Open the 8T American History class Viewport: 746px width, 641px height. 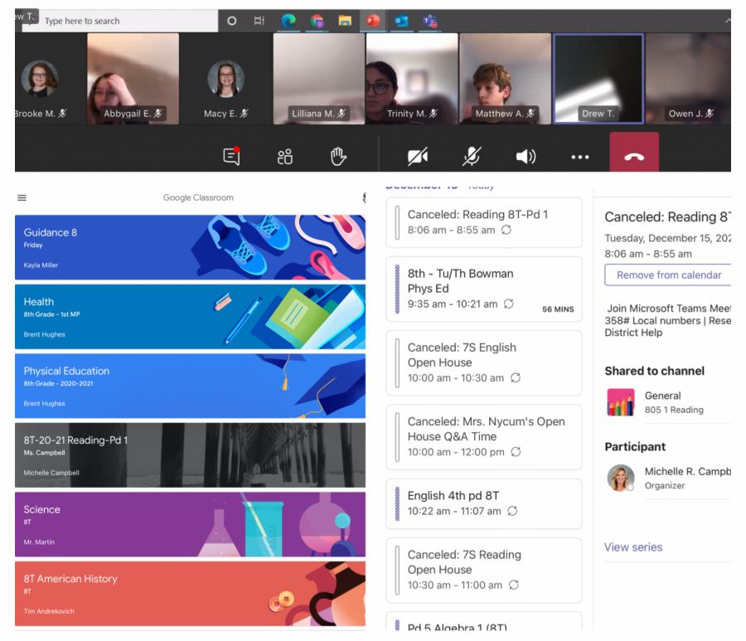coord(191,594)
